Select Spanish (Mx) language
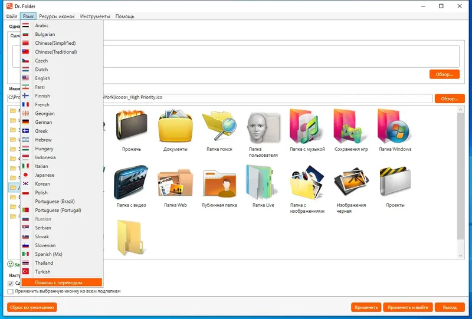The image size is (472, 319). pyautogui.click(x=62, y=254)
